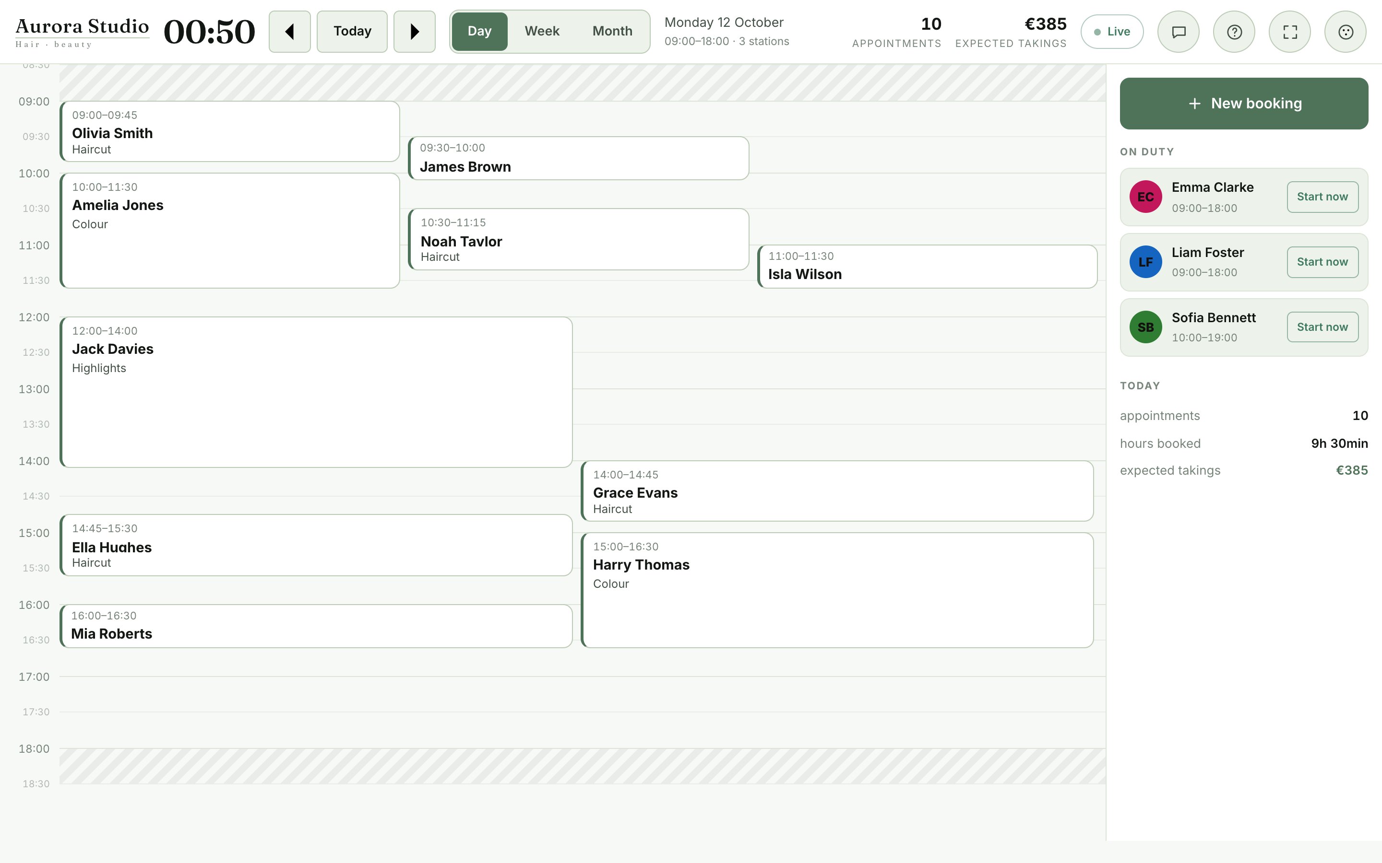Screen dimensions: 1382x863
Task: Open Harry Thomas's colour appointment
Action: point(837,590)
